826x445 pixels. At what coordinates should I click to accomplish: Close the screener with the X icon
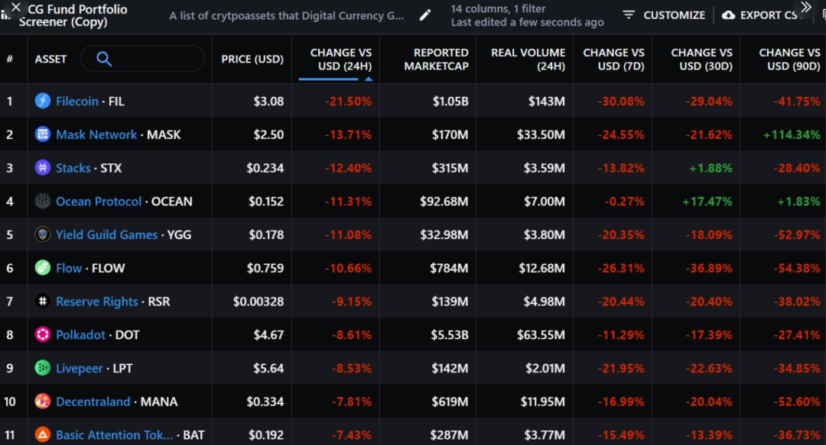point(16,7)
